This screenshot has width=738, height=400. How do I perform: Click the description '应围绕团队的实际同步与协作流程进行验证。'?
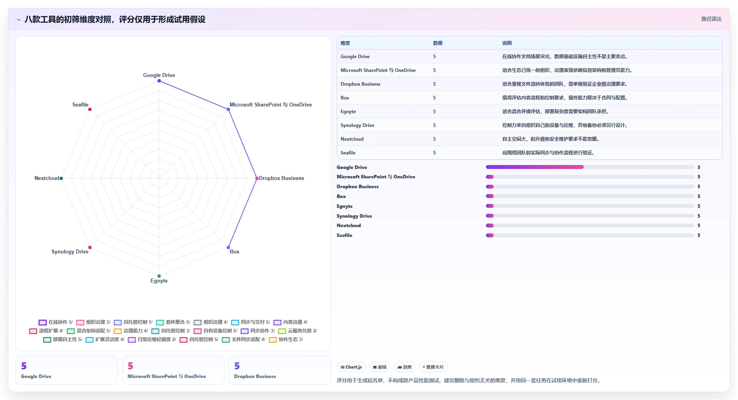(549, 153)
